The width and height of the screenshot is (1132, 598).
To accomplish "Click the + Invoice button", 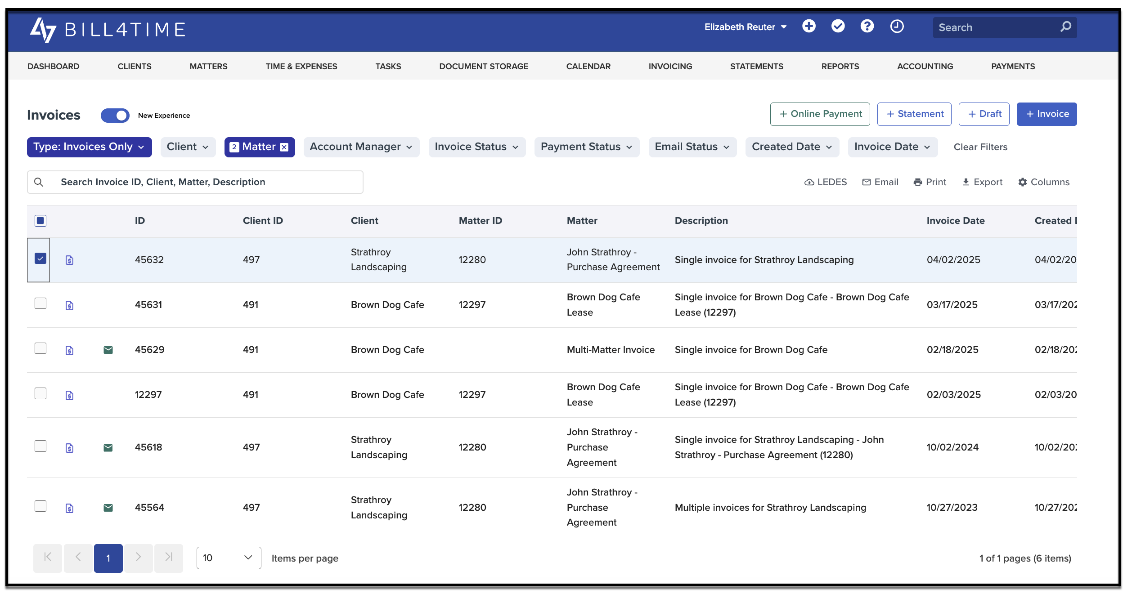I will [1047, 114].
